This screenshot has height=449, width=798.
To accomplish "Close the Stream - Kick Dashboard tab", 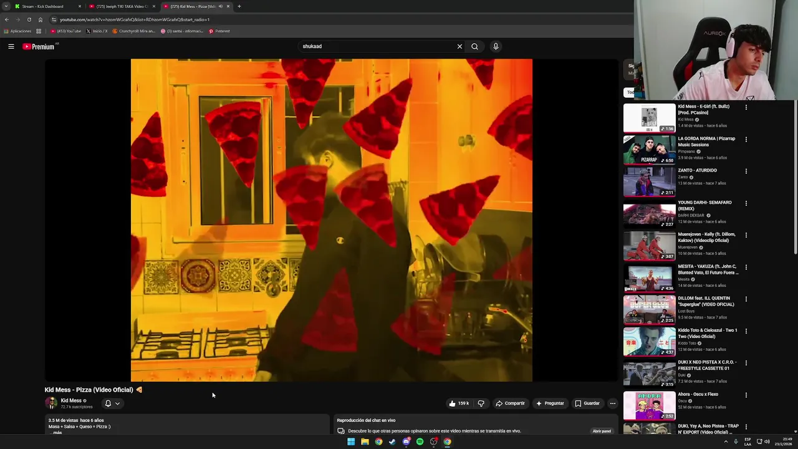I will pyautogui.click(x=80, y=6).
